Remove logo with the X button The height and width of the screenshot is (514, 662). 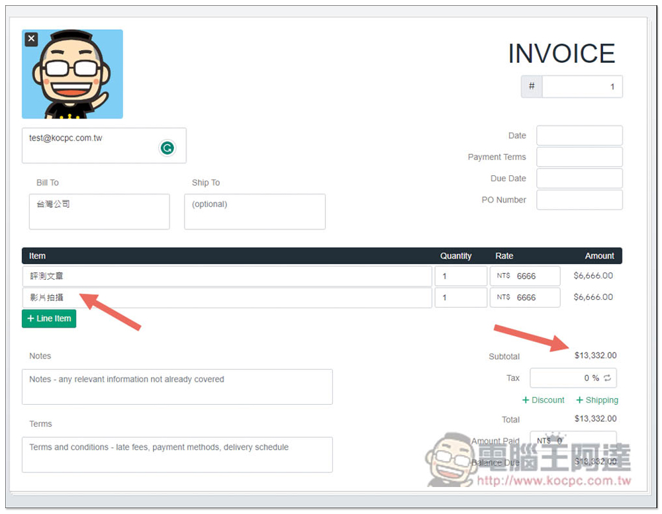click(x=31, y=39)
